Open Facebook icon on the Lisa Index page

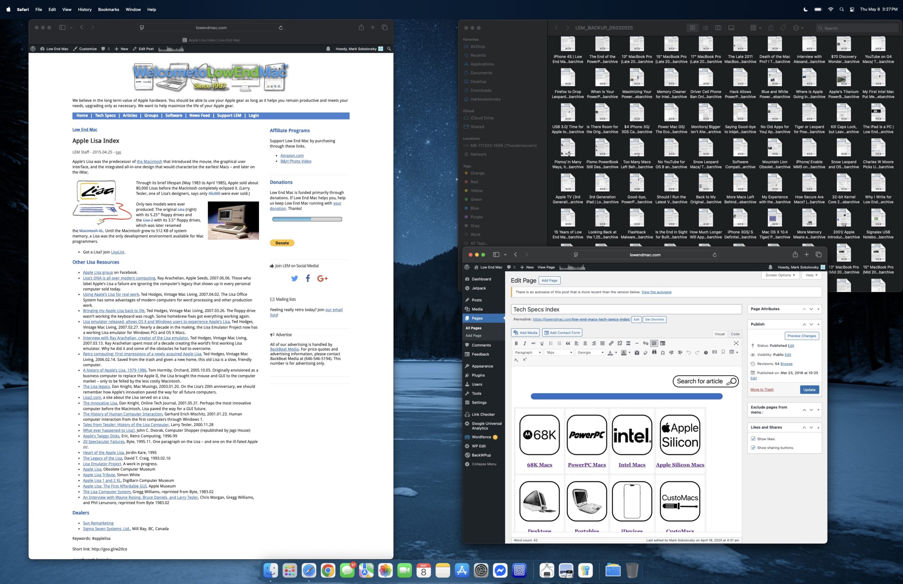pos(308,278)
